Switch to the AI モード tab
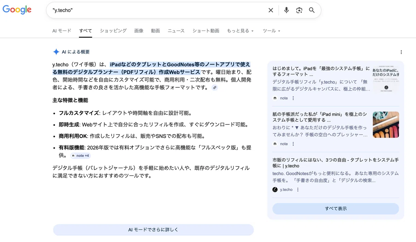 pos(62,31)
